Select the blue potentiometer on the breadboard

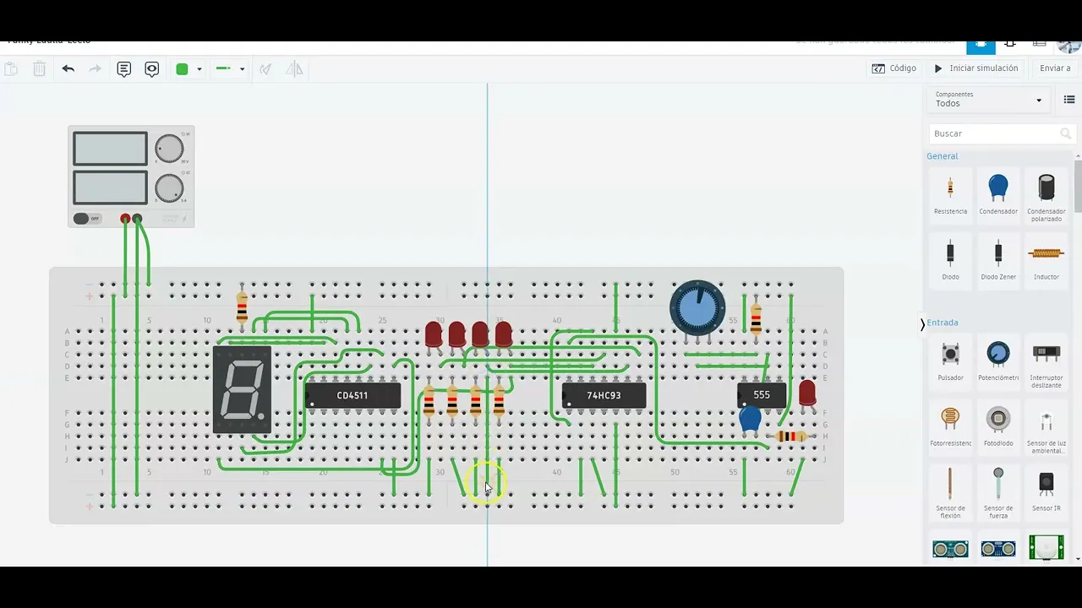(697, 308)
